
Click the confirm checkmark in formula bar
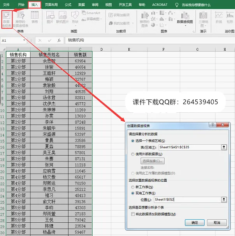49,40
